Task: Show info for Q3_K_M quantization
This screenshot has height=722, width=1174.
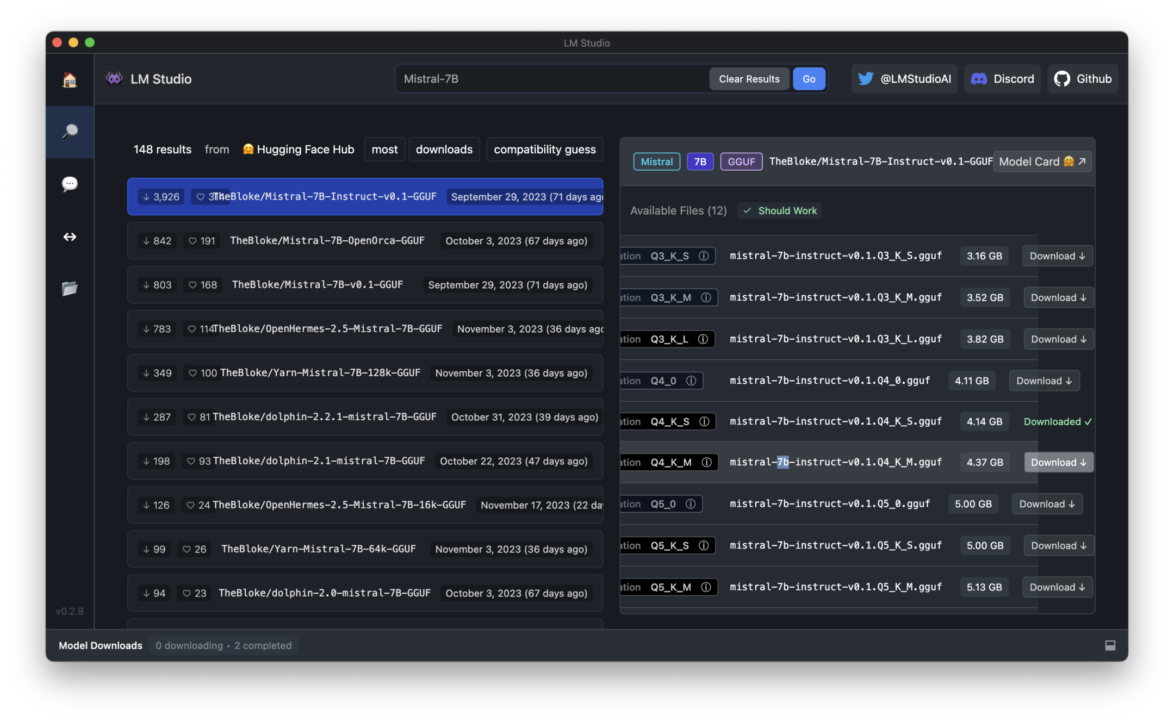Action: [x=706, y=297]
